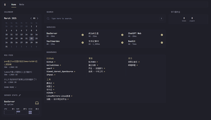Click the RAM usage bar
This screenshot has width=211, height=120.
pos(21,112)
